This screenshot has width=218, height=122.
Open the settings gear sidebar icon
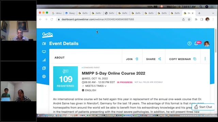click(44, 76)
